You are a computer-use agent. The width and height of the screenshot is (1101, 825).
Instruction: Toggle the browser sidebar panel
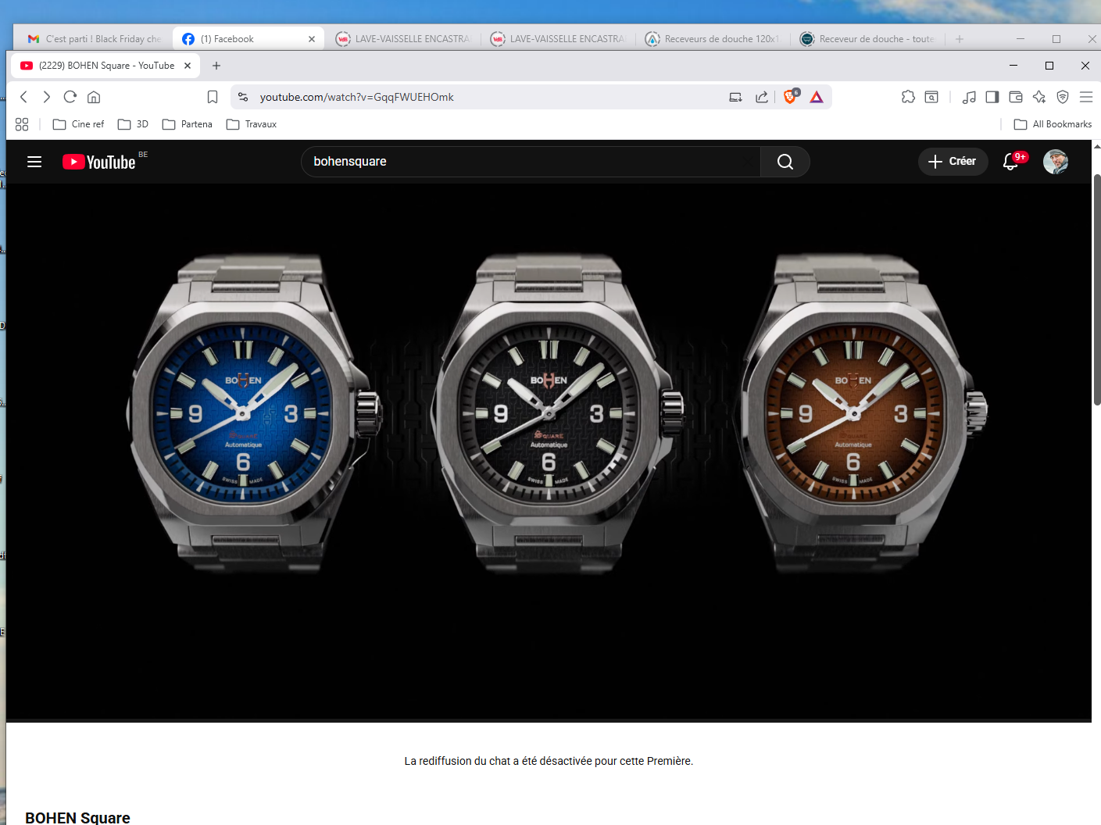(x=992, y=97)
